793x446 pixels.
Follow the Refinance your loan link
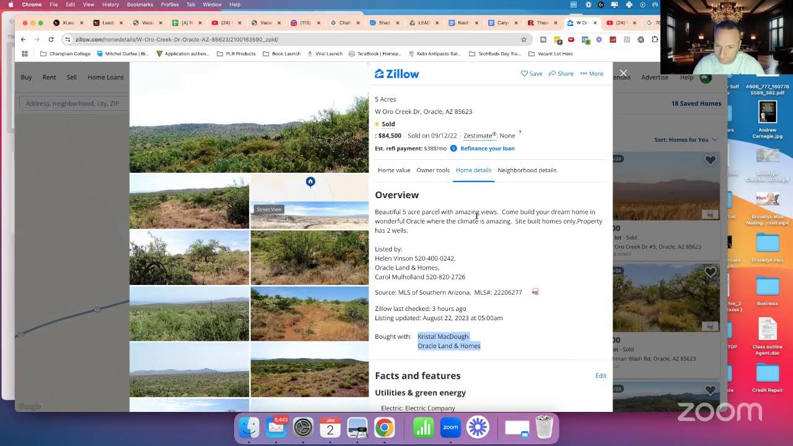[487, 149]
